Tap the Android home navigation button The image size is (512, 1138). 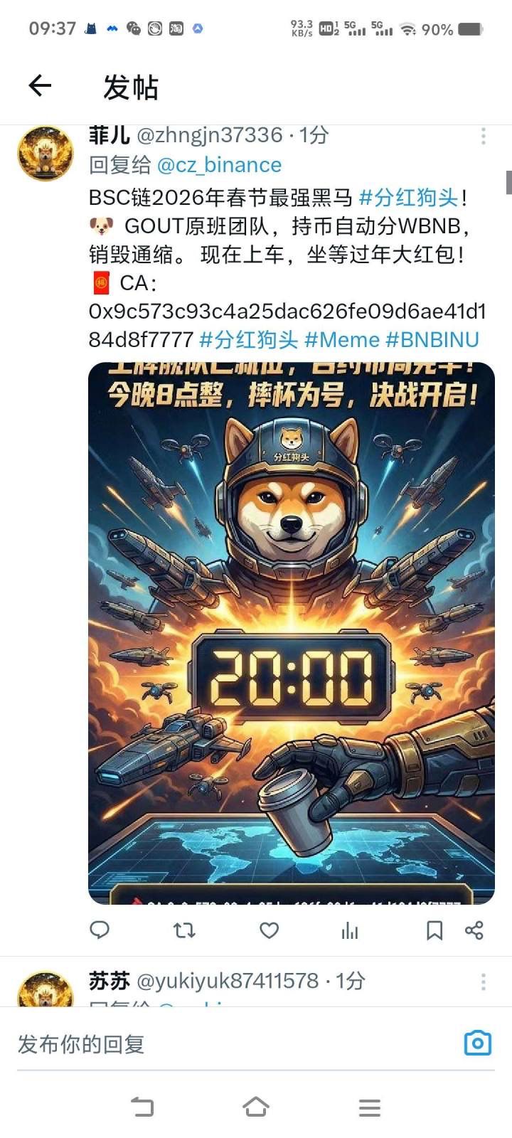[256, 1107]
